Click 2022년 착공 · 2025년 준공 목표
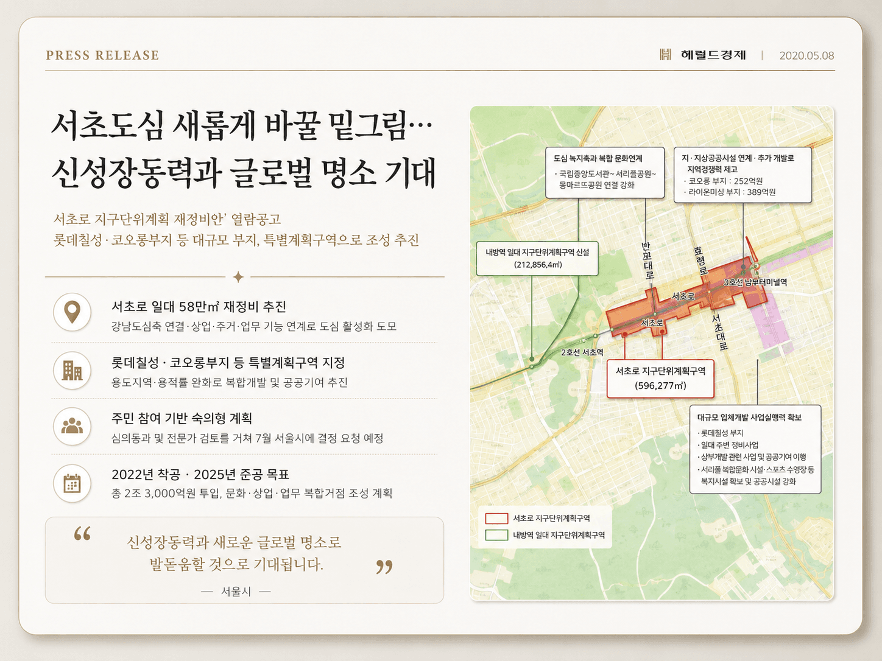 pos(200,474)
